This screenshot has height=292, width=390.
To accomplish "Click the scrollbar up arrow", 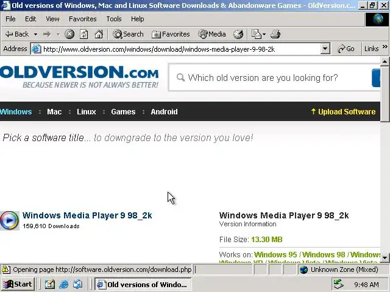I will point(385,61).
